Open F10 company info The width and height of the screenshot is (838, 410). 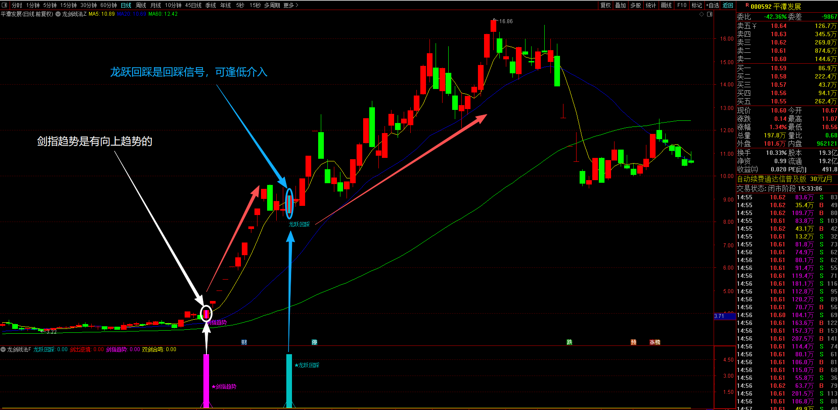tap(682, 5)
